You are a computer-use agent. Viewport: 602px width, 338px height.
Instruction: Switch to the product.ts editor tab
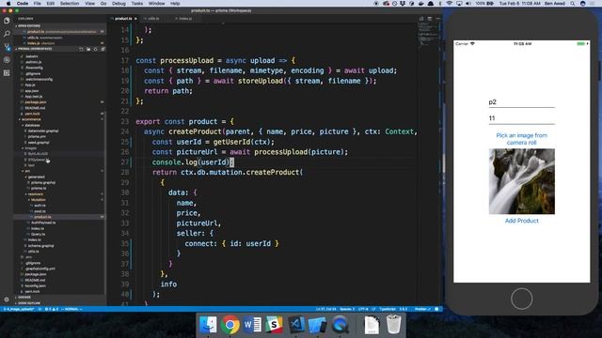pyautogui.click(x=123, y=19)
